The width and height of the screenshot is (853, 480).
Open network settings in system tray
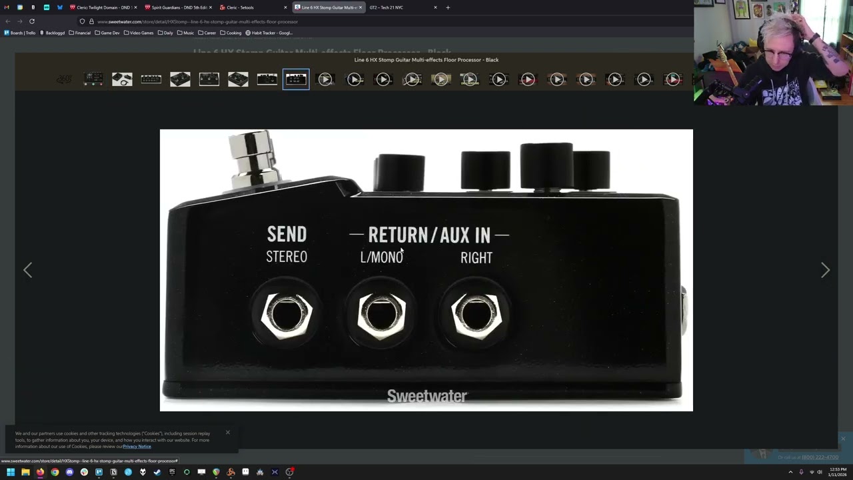[x=811, y=472]
